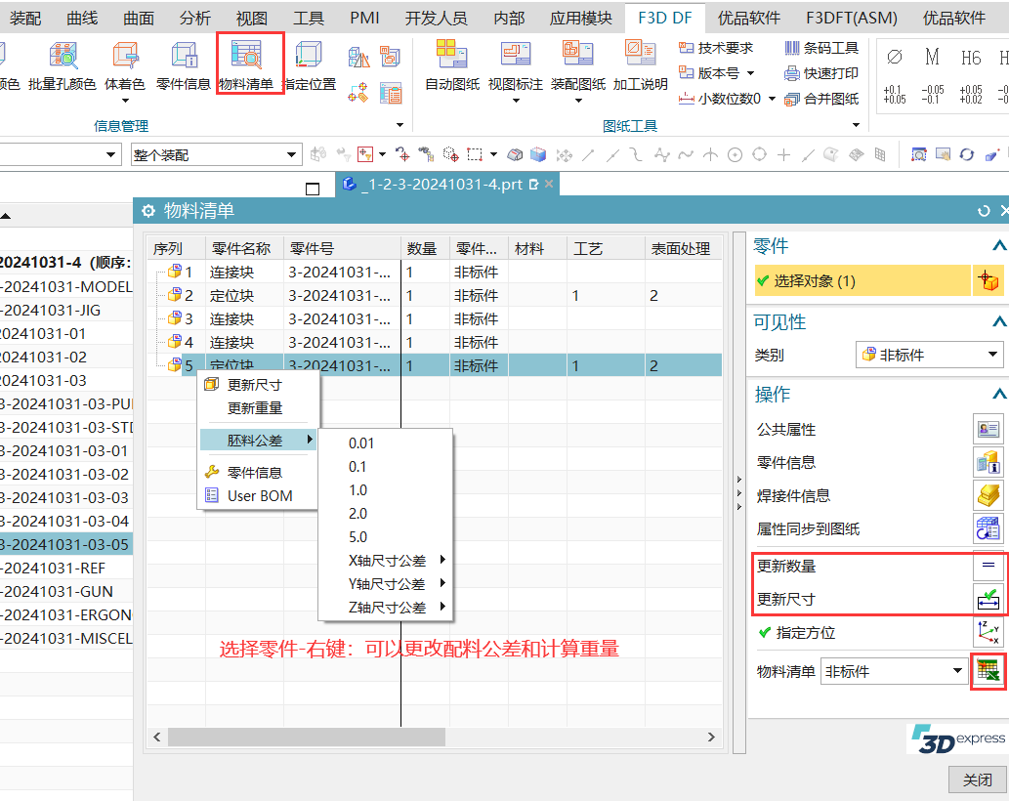
Task: Select 3-20241031-03-05 in the assembly tree
Action: [66, 544]
